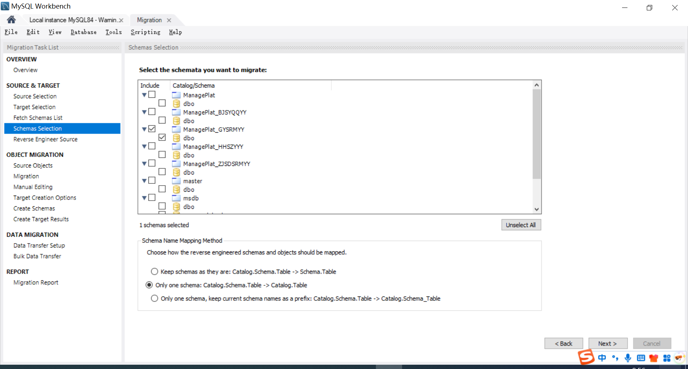Click the ManagePlat_GYSRMYY catalog icon
688x369 pixels.
176,129
